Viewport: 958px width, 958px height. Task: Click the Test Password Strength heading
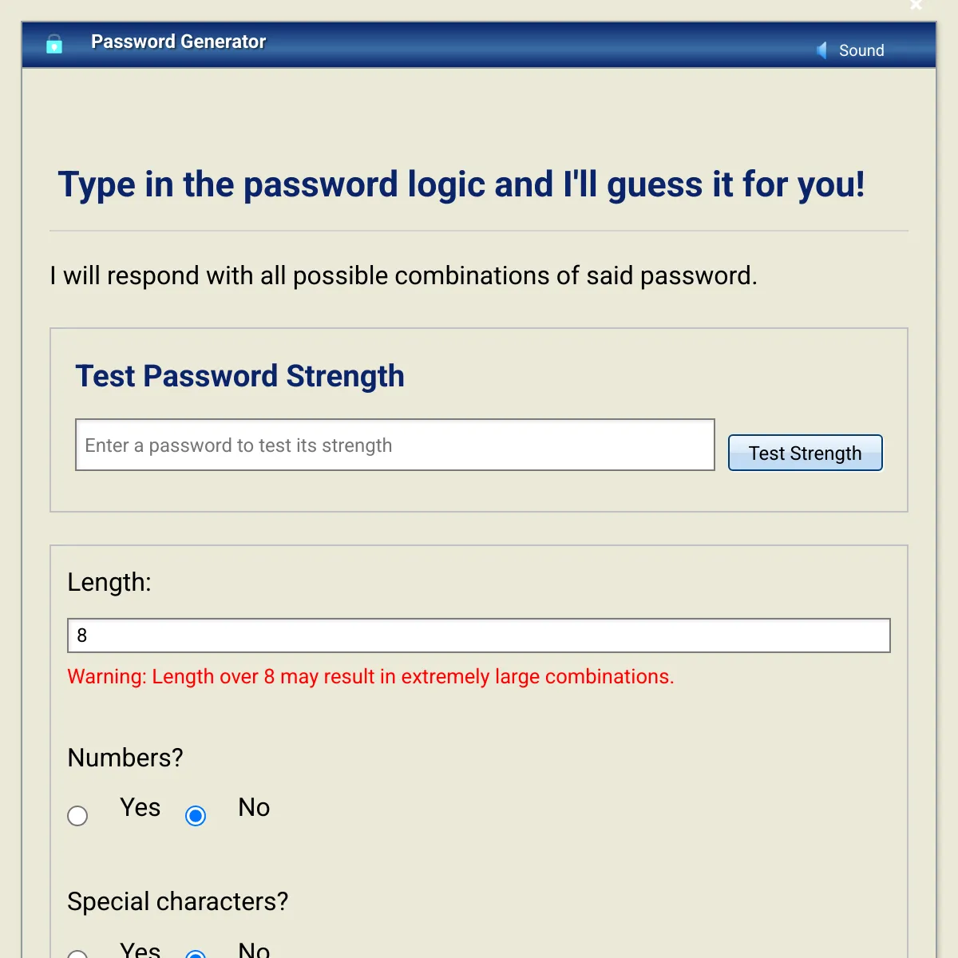point(240,375)
